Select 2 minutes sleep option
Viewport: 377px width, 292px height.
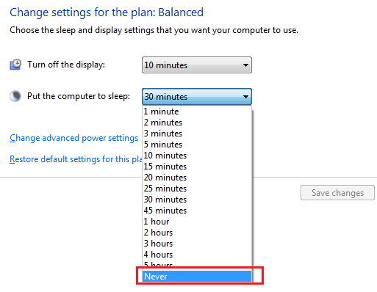click(x=197, y=123)
